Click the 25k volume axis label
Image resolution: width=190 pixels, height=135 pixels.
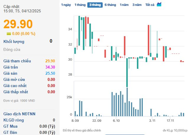[69, 97]
